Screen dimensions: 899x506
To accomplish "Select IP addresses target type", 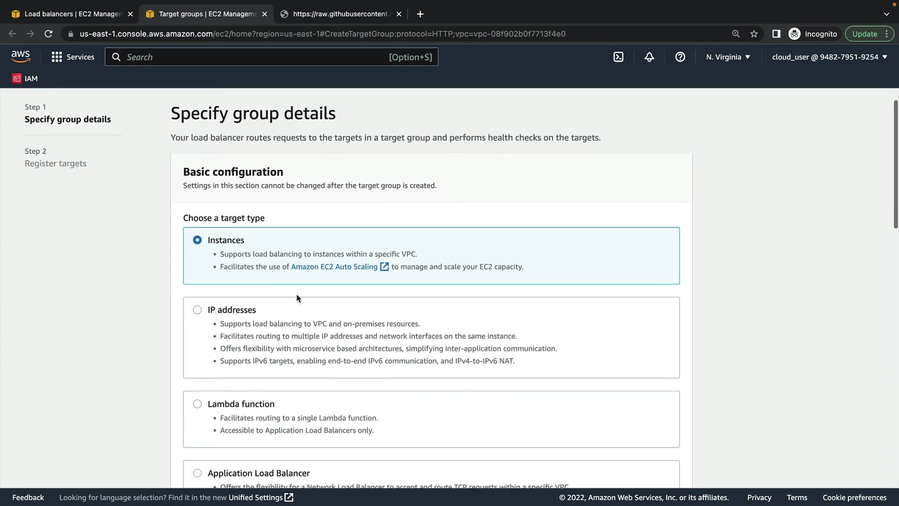I will (x=197, y=310).
